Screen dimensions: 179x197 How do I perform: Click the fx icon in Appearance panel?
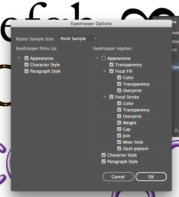177,130
